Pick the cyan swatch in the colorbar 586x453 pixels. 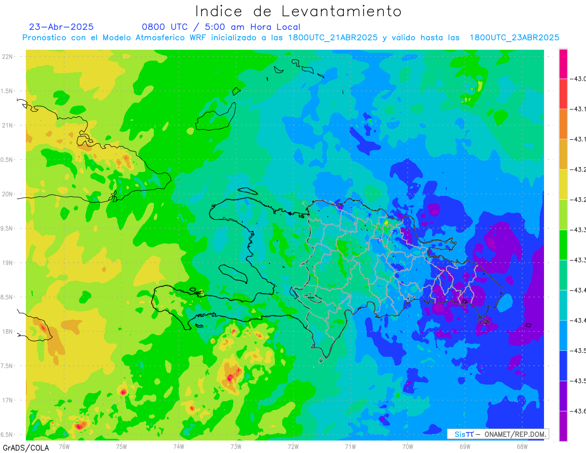point(563,305)
